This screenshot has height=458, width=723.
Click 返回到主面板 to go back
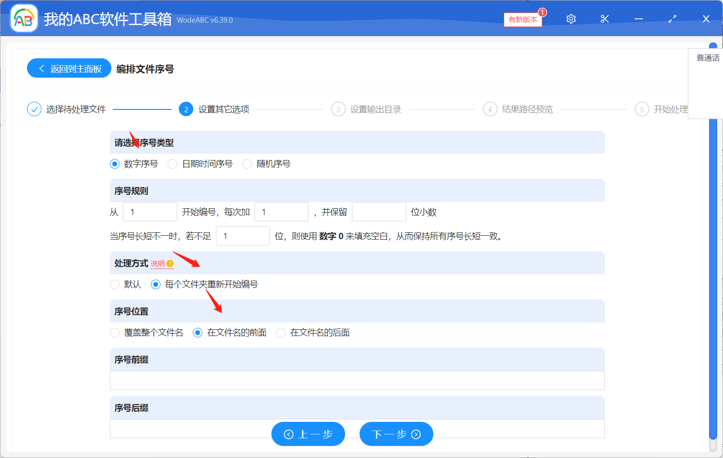coord(69,68)
